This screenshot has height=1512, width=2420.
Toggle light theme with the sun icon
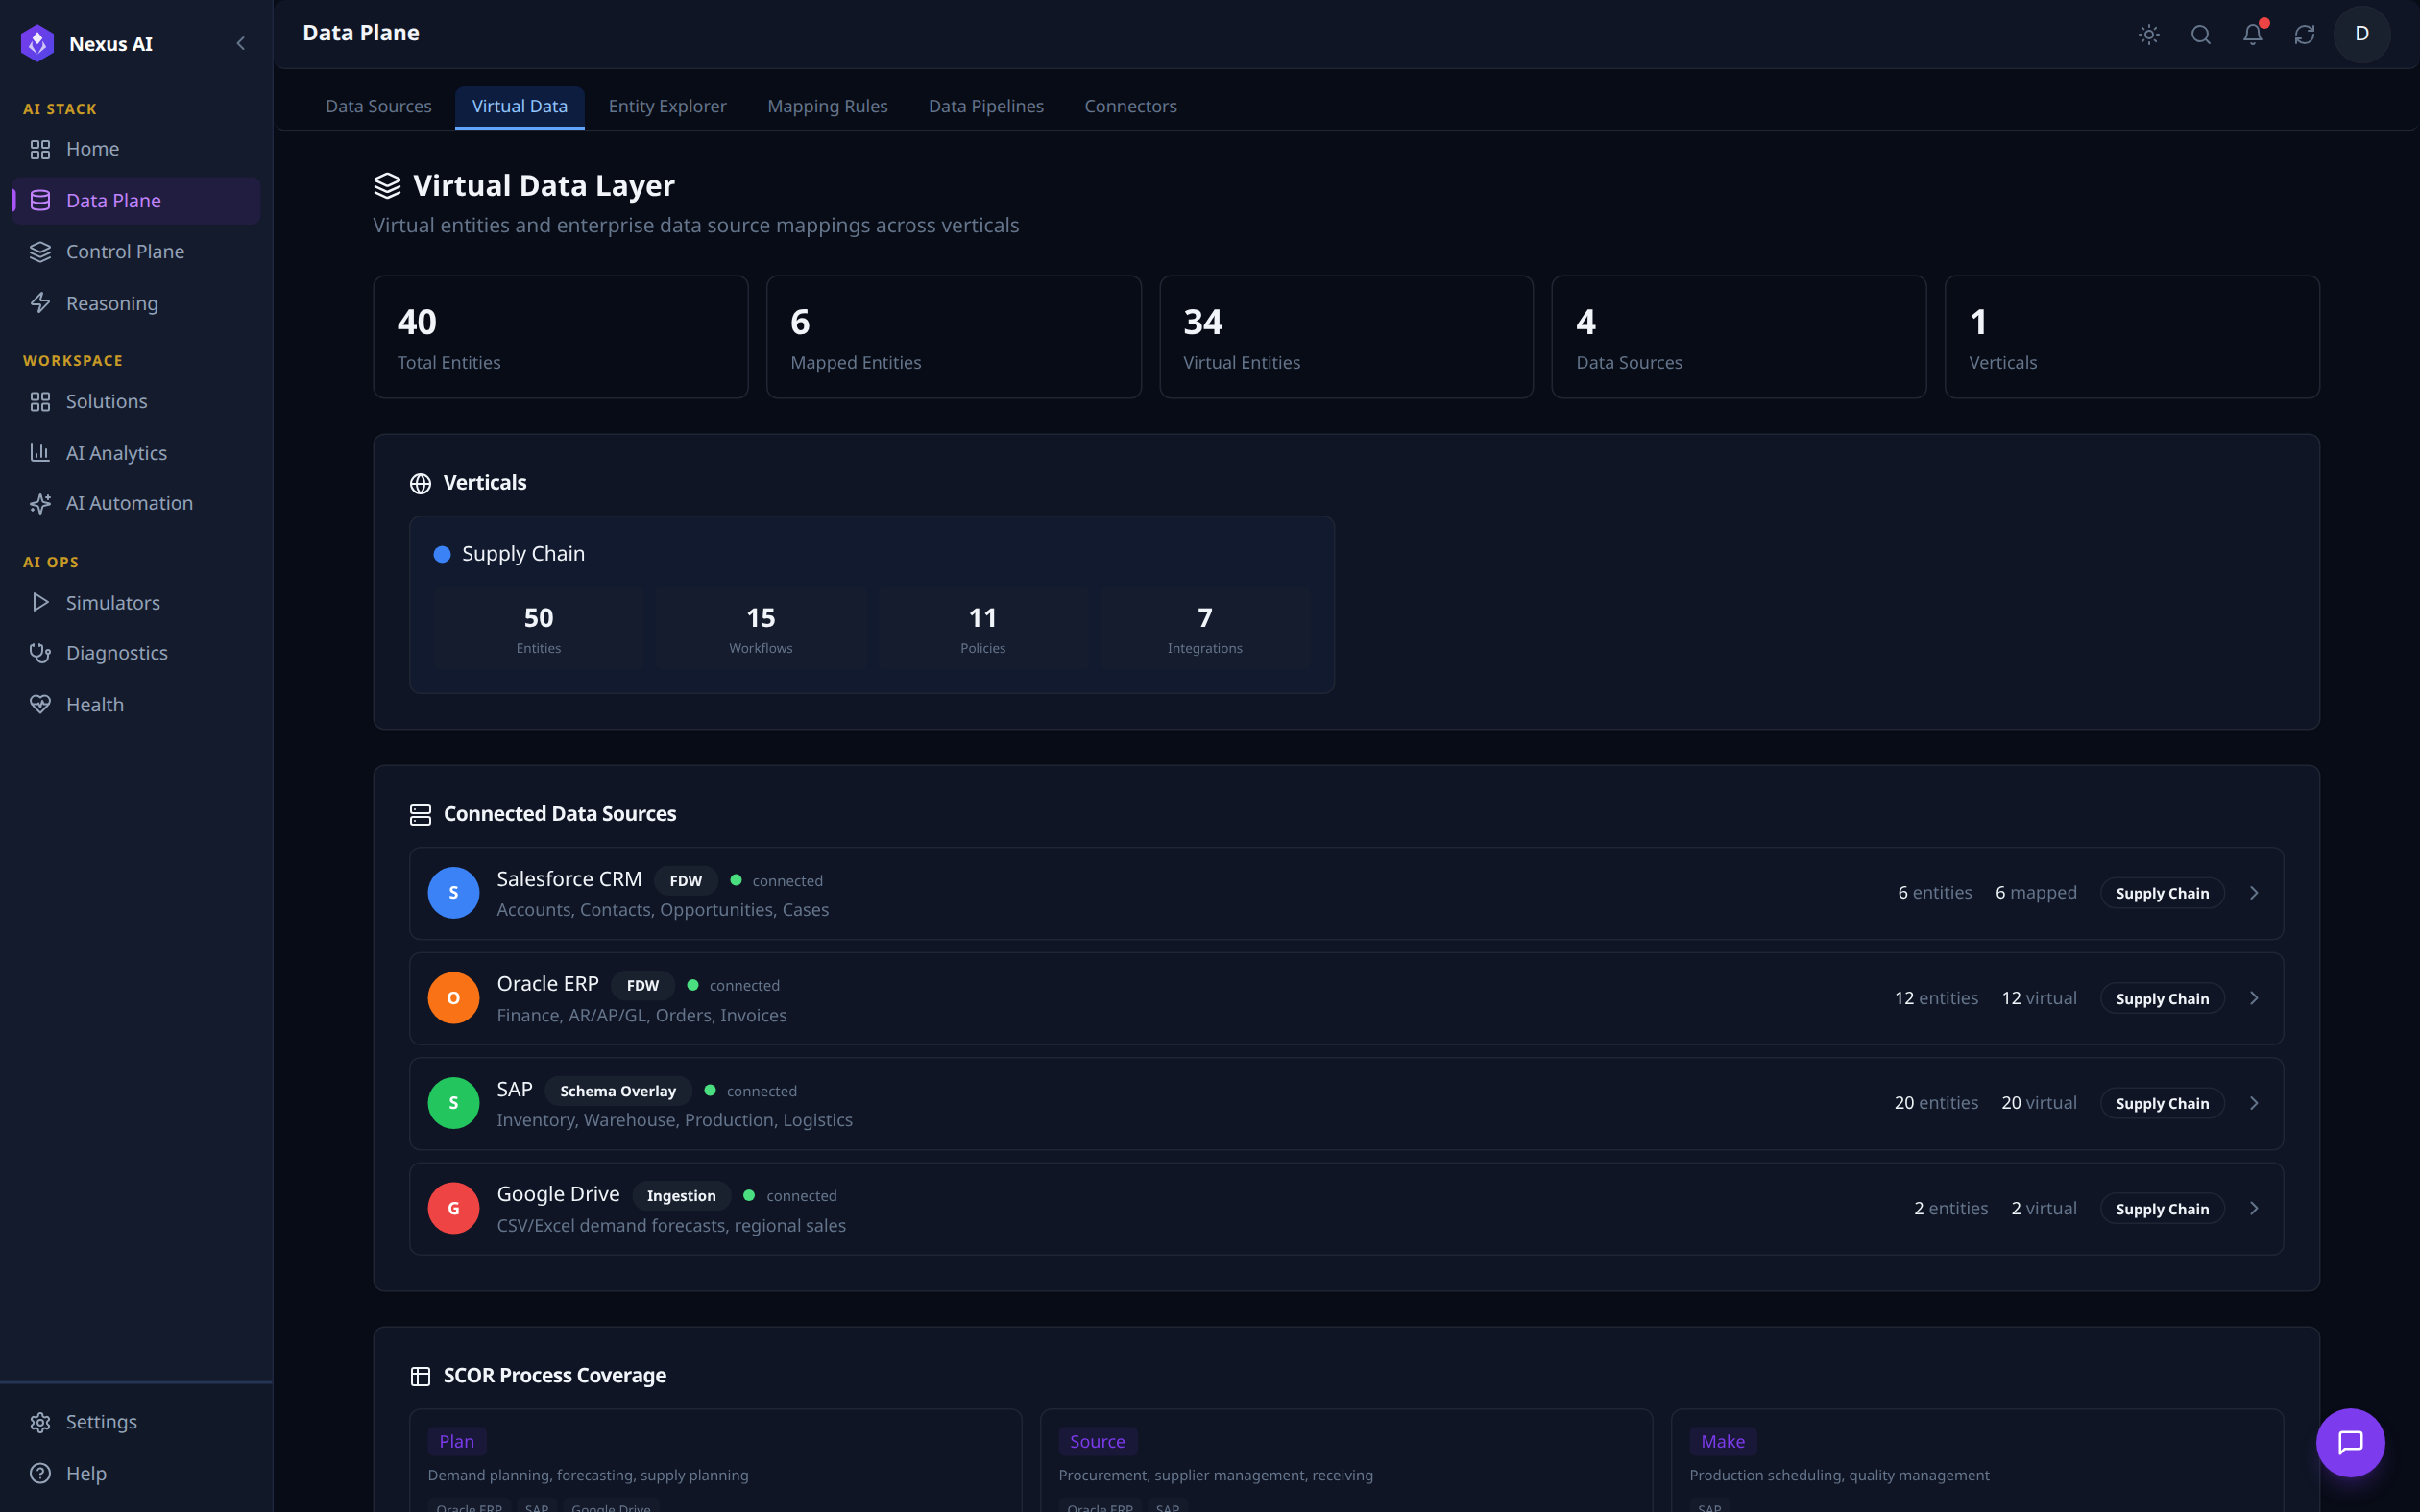[x=2149, y=34]
